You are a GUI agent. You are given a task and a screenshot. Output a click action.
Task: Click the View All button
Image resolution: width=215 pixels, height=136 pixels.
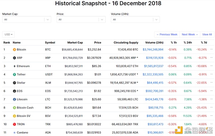coord(207,34)
